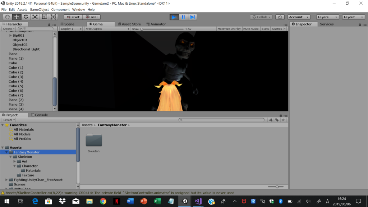Toggle Play mode off

tap(174, 17)
